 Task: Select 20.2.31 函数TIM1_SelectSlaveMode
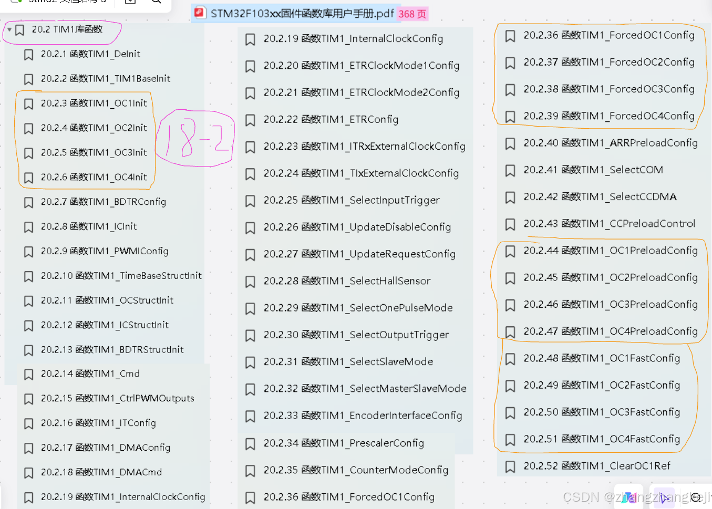click(348, 362)
